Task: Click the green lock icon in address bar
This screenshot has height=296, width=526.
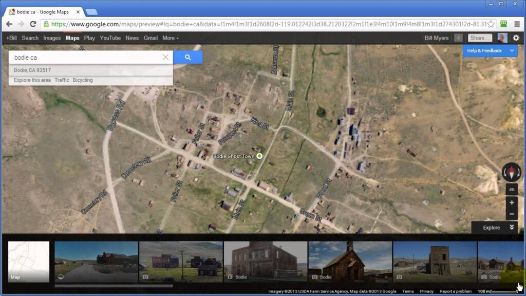Action: [x=46, y=24]
